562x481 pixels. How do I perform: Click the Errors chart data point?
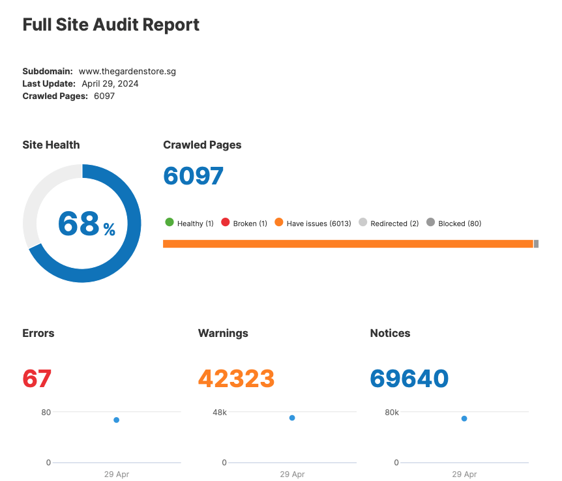point(116,420)
